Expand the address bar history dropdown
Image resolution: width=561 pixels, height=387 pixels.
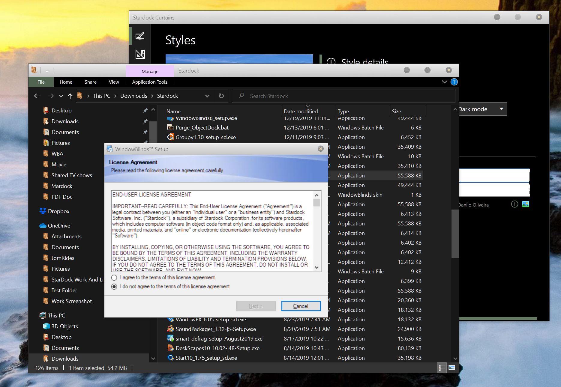(207, 96)
